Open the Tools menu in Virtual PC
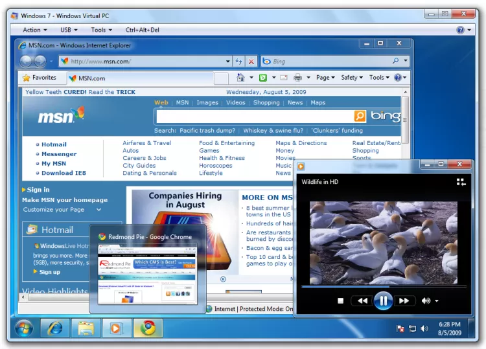This screenshot has height=349, width=486. point(101,30)
